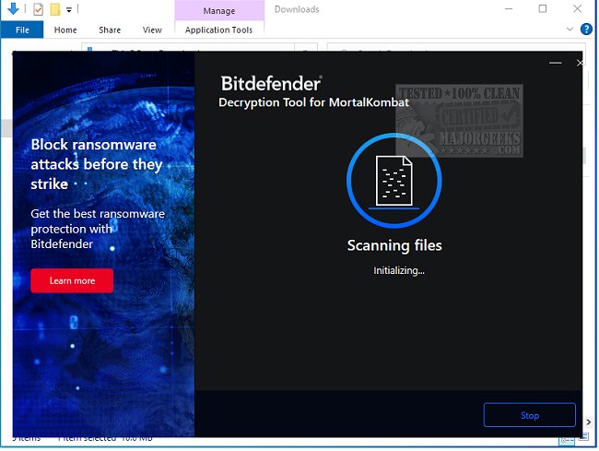599x451 pixels.
Task: Open the View ribbon tab
Action: (152, 30)
